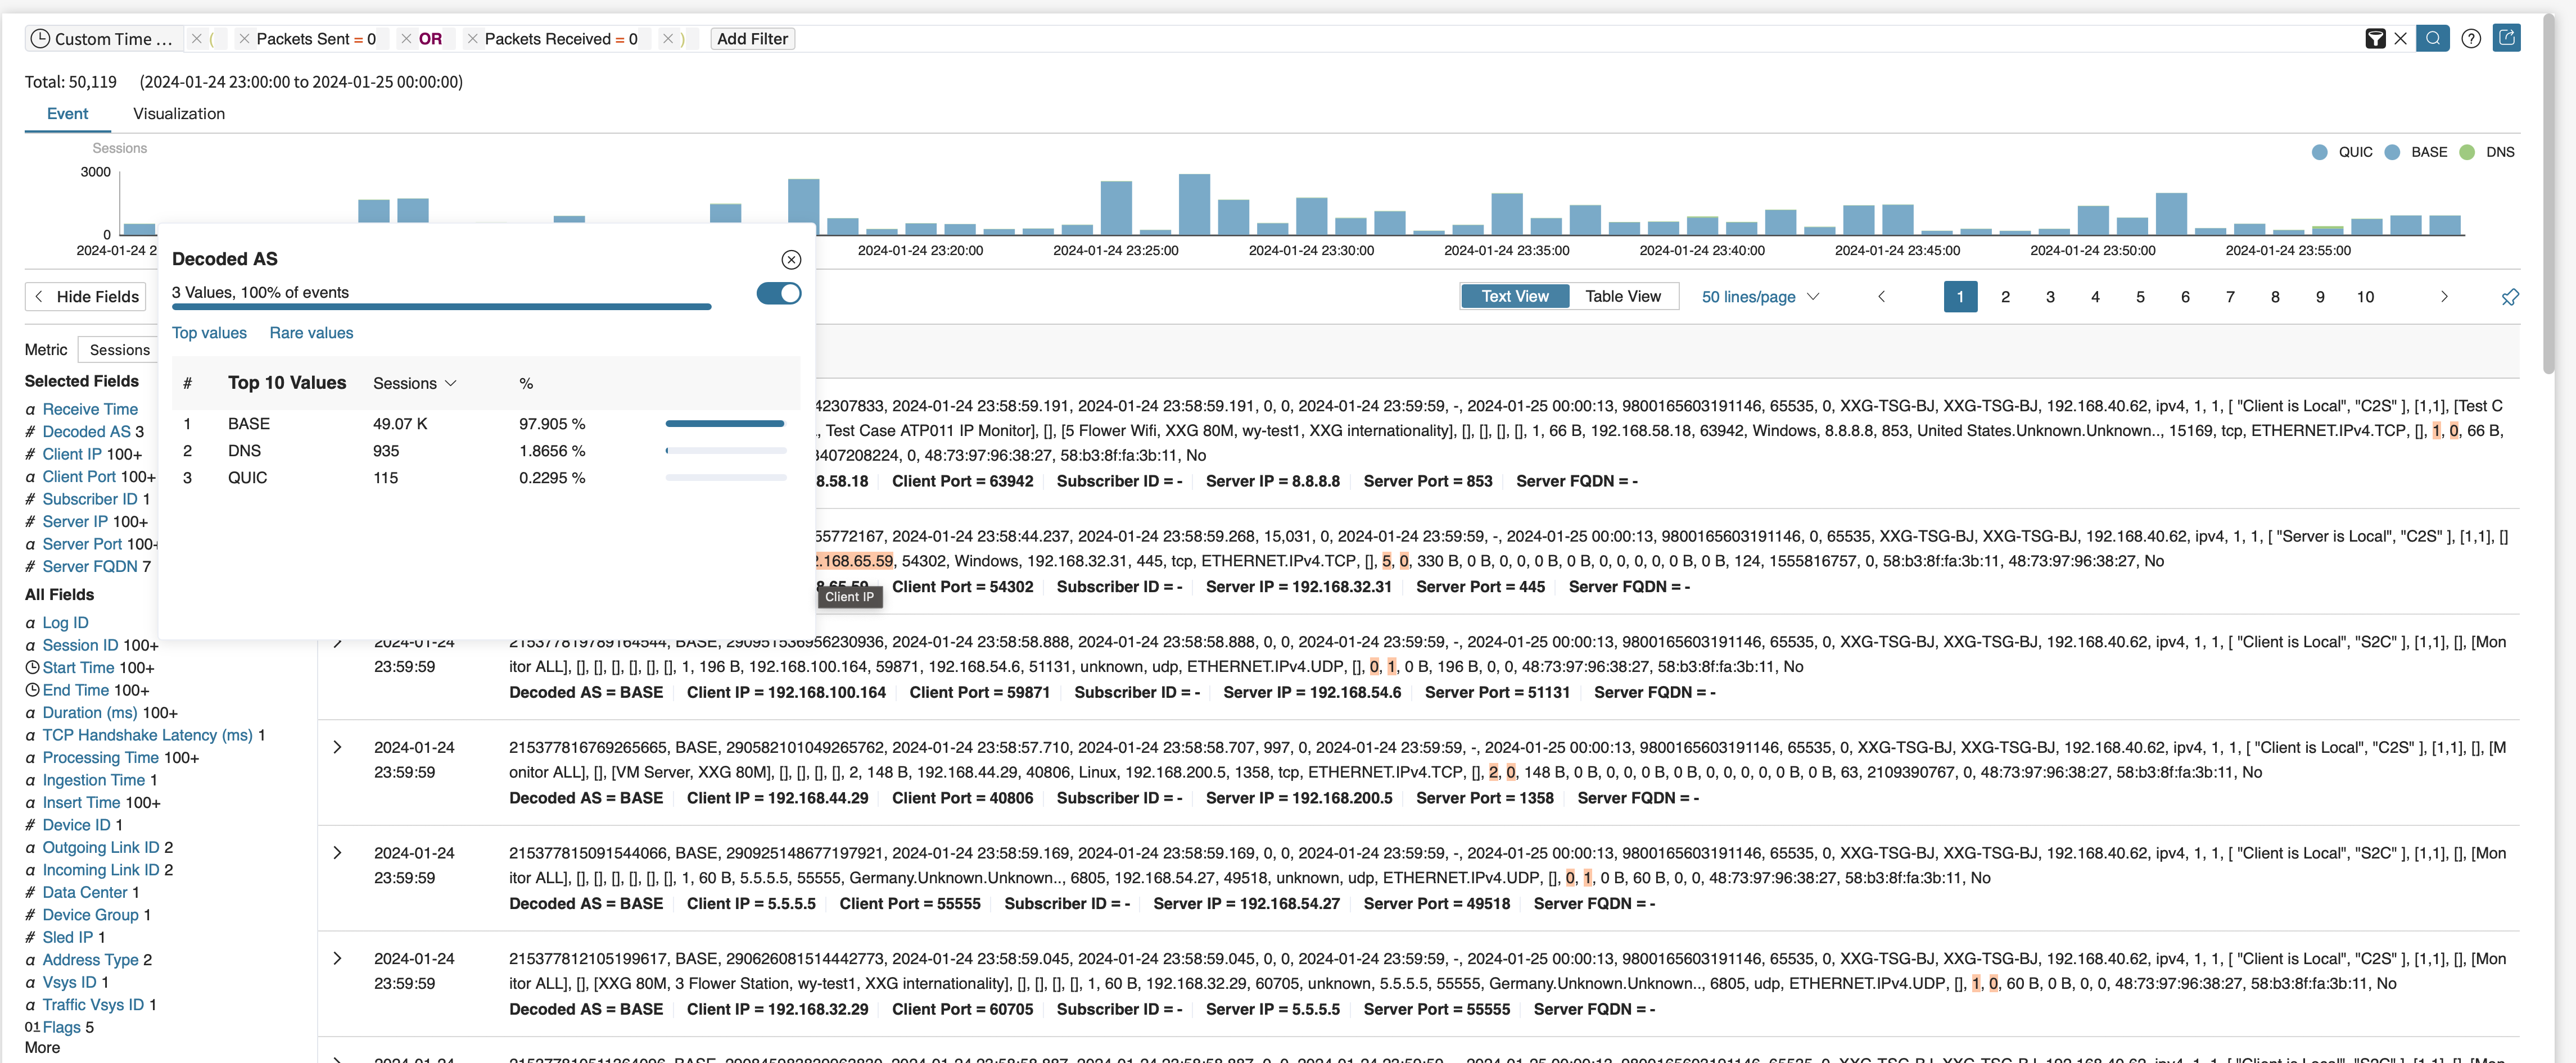Click the export share icon

[x=2506, y=38]
